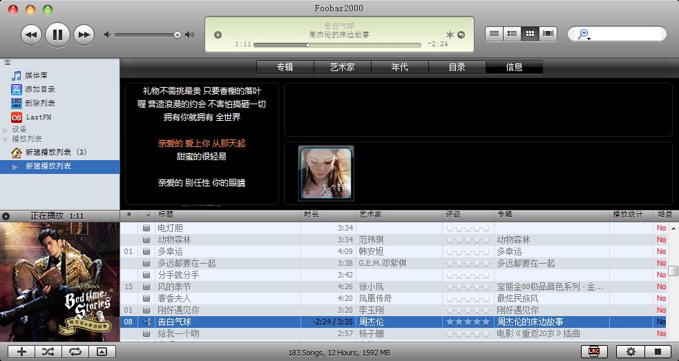Toggle repeat playback mode

coord(75,351)
